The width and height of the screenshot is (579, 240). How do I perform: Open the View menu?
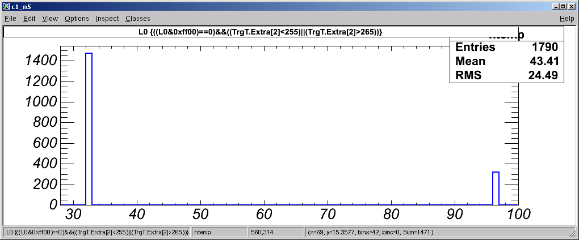click(50, 19)
